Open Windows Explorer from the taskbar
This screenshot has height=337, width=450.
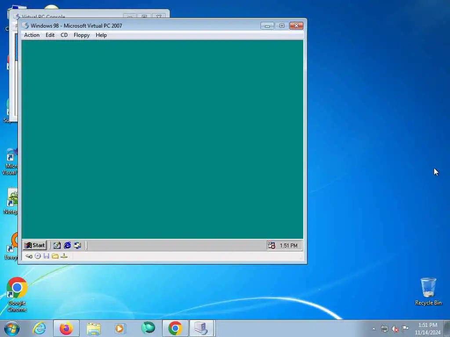point(94,328)
